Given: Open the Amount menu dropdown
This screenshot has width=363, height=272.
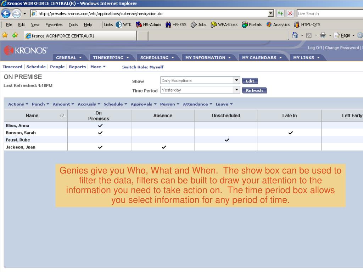Looking at the screenshot, I should [63, 104].
